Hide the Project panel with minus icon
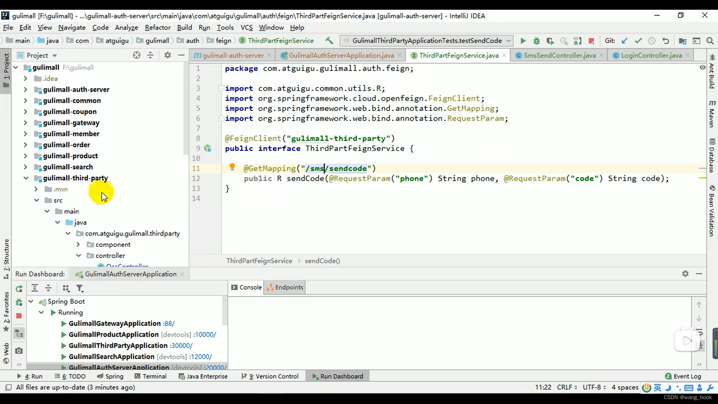Screen dimensions: 718x404 (x=181, y=55)
